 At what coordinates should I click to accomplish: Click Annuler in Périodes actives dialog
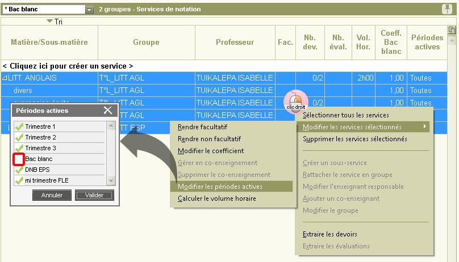52,195
